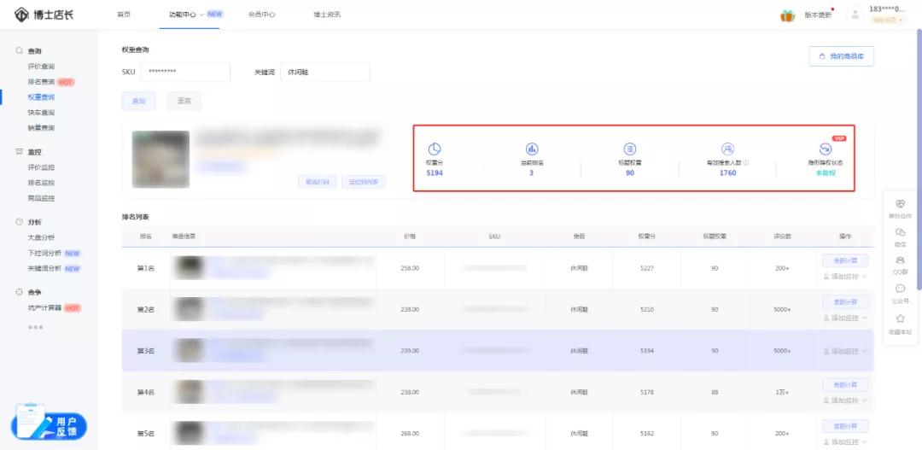This screenshot has width=922, height=450.
Task: Click the 有效搜索人数 people icon
Action: point(727,149)
